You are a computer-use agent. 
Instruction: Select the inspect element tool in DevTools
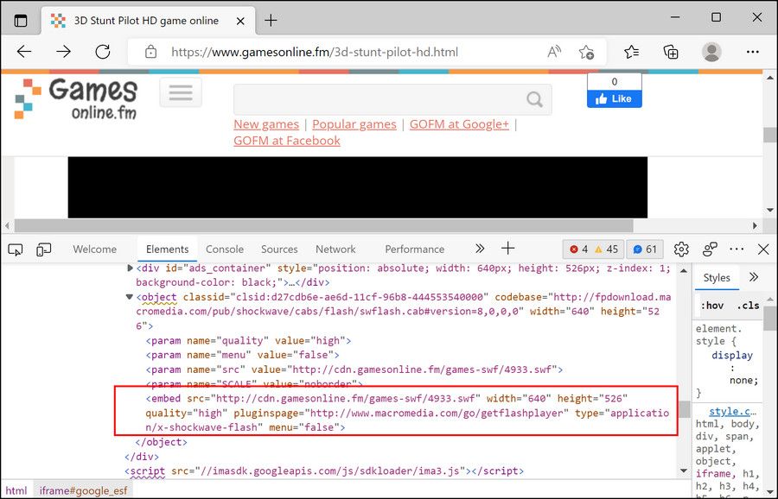click(14, 249)
